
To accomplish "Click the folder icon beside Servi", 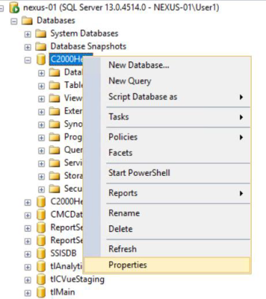I will pyautogui.click(x=54, y=163).
